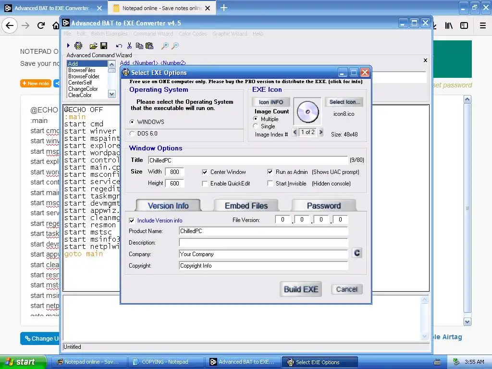The height and width of the screenshot is (369, 492).
Task: Toggle the browser sidebar icon
Action: 464,25
